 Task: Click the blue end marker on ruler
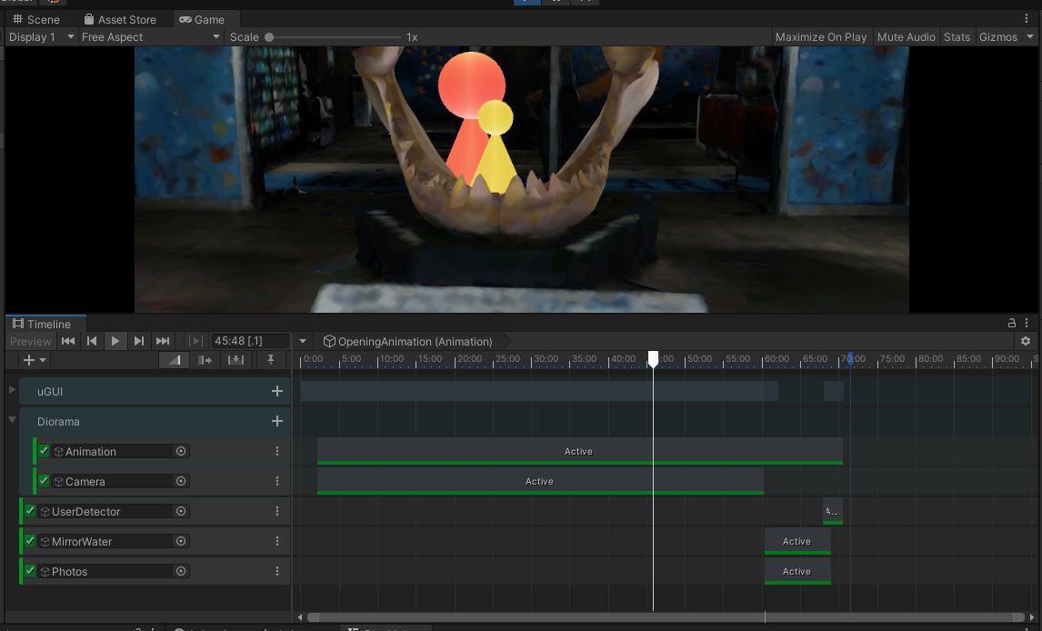point(850,358)
